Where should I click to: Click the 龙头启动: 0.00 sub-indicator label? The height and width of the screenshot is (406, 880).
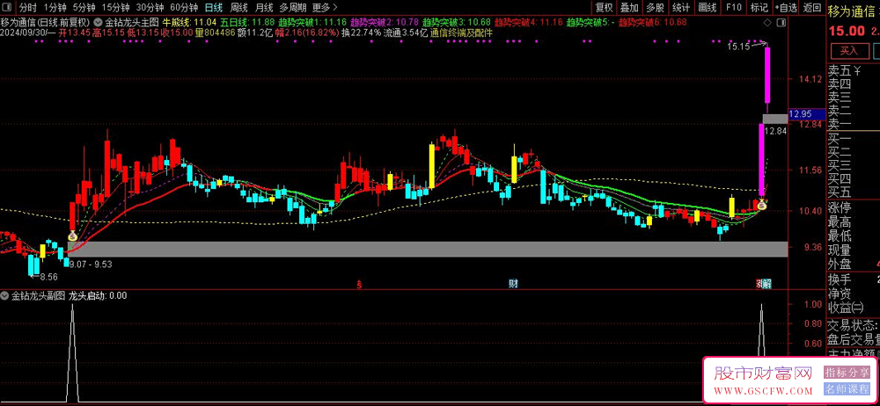pos(98,295)
